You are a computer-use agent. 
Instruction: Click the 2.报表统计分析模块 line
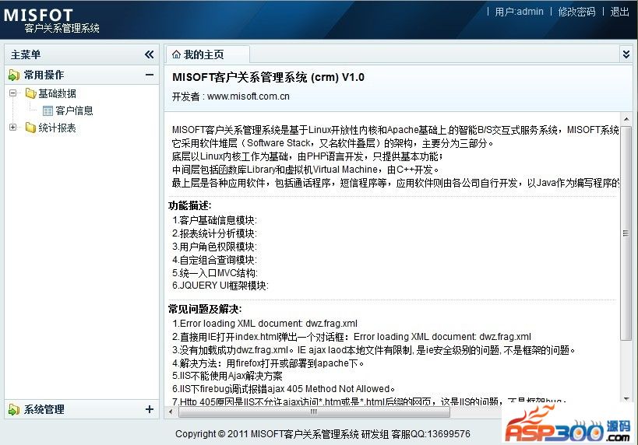pos(214,233)
